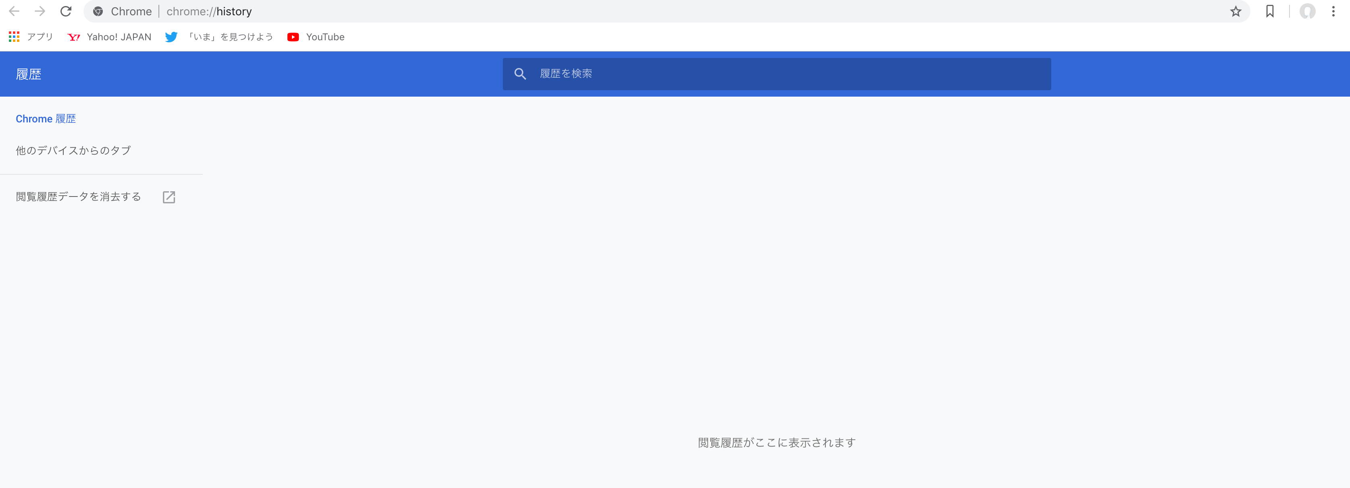Open the Twitter 「いま」を見つけよう bookmark
Screen dimensions: 1350x488
[x=219, y=37]
